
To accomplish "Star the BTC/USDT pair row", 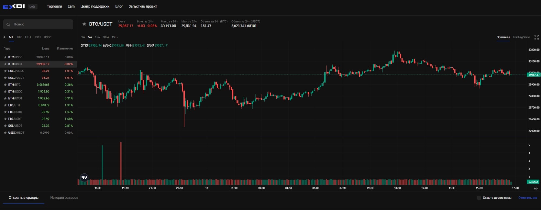I will point(5,64).
